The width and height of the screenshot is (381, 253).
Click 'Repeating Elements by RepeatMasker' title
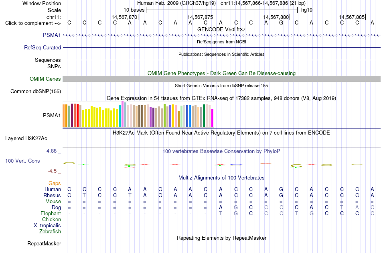coord(222,238)
